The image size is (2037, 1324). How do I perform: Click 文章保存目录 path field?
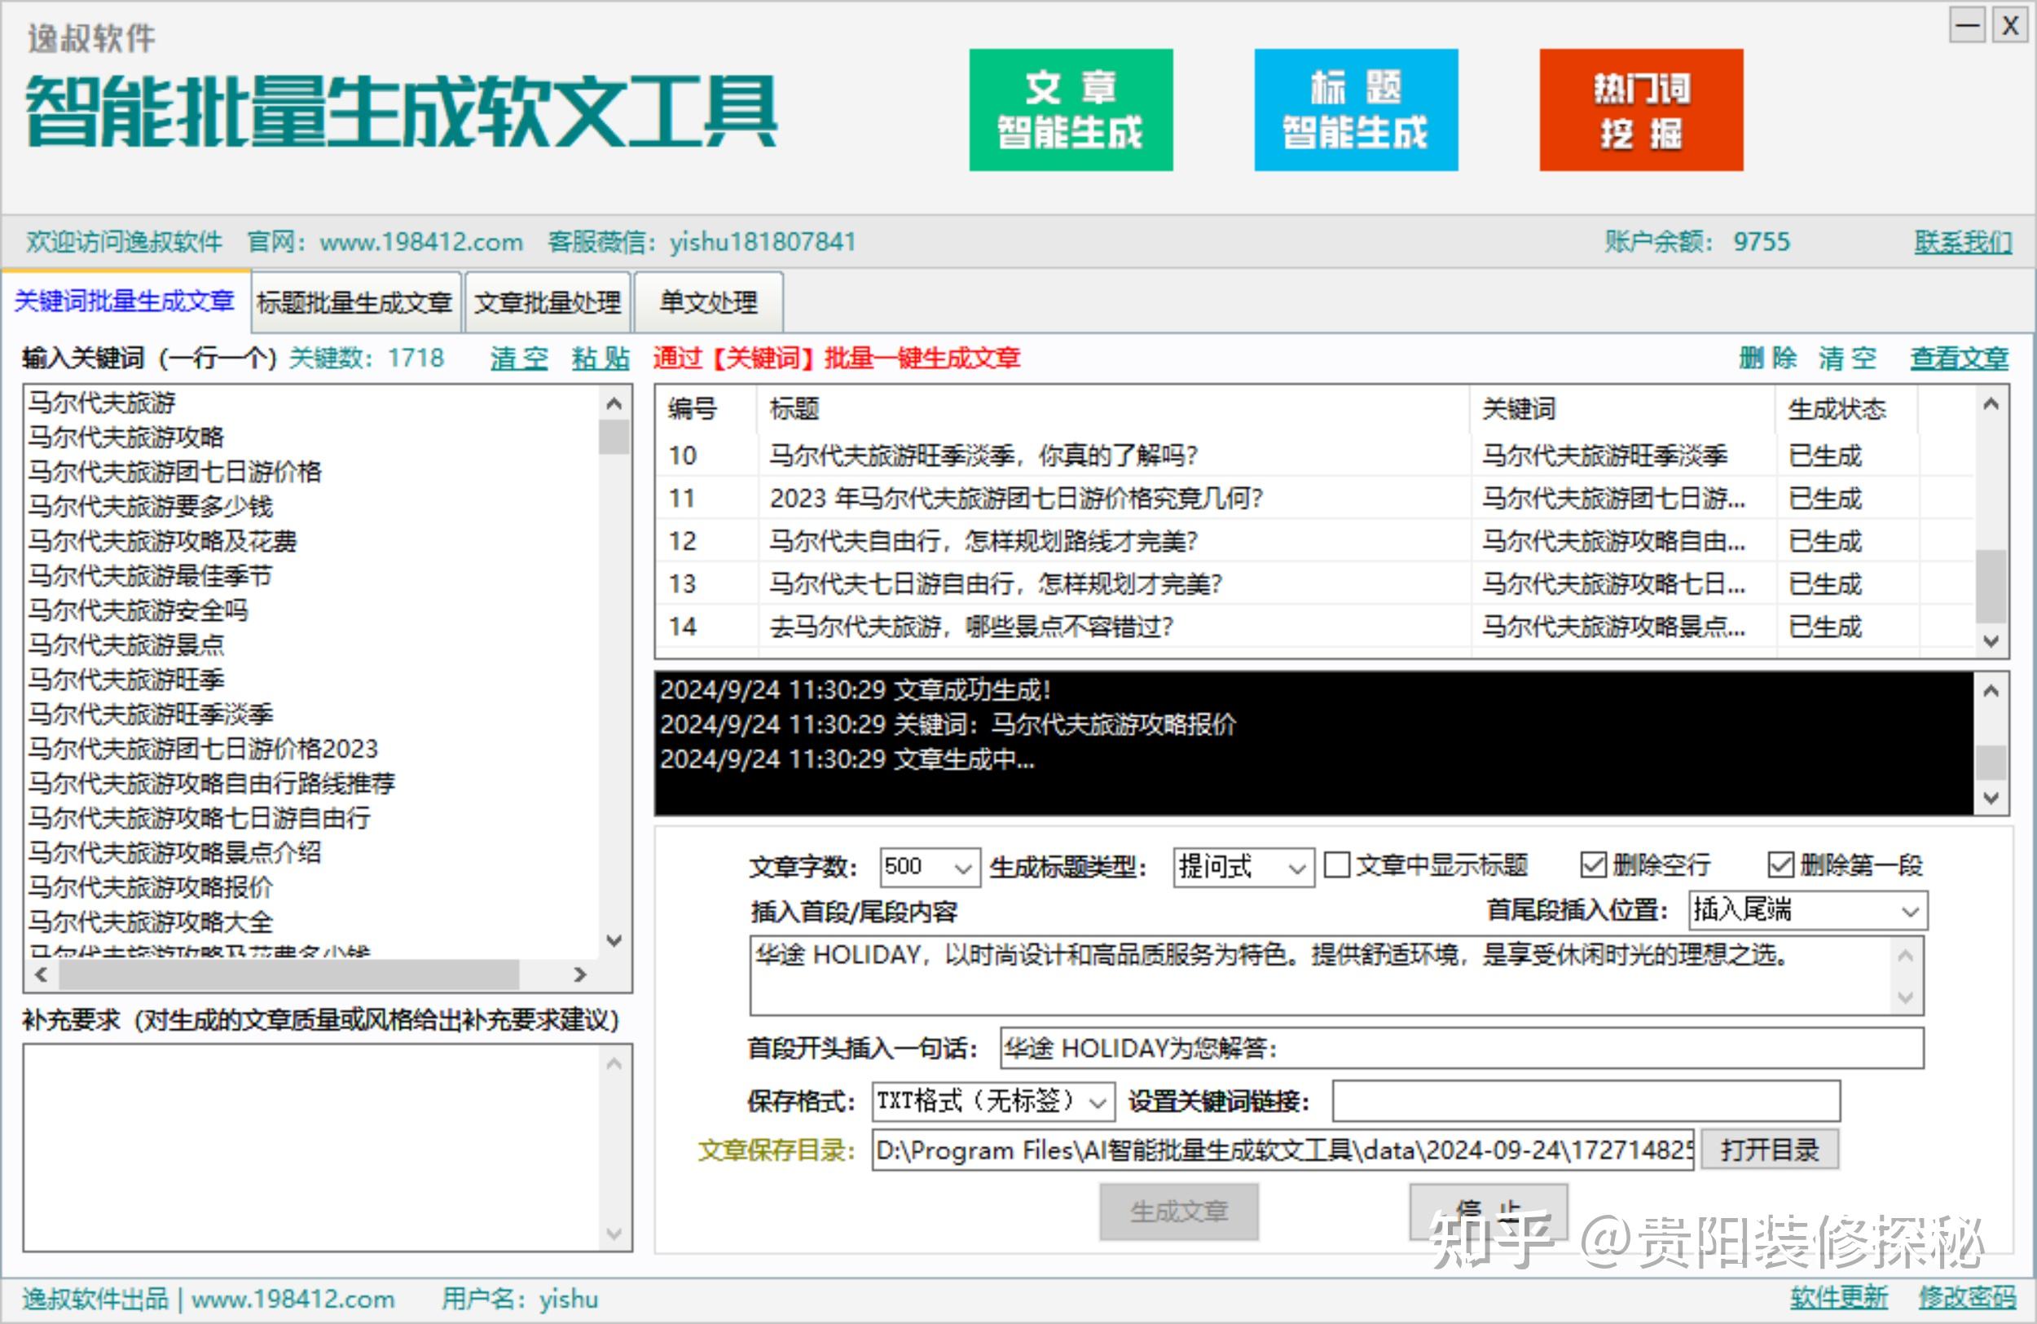coord(1282,1150)
